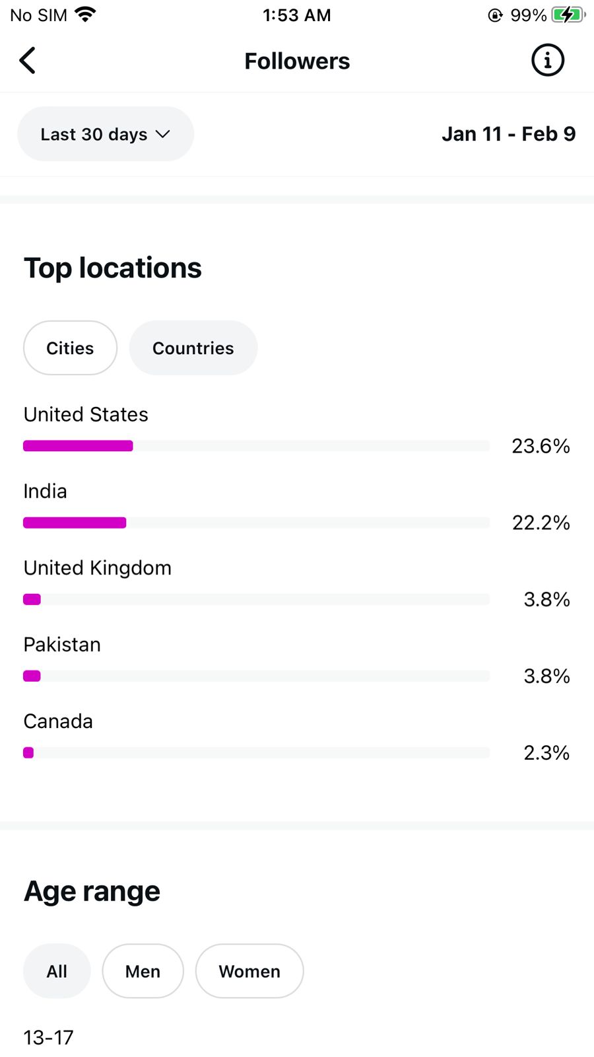Tap the Wi-Fi status icon
594x1057 pixels.
[85, 15]
